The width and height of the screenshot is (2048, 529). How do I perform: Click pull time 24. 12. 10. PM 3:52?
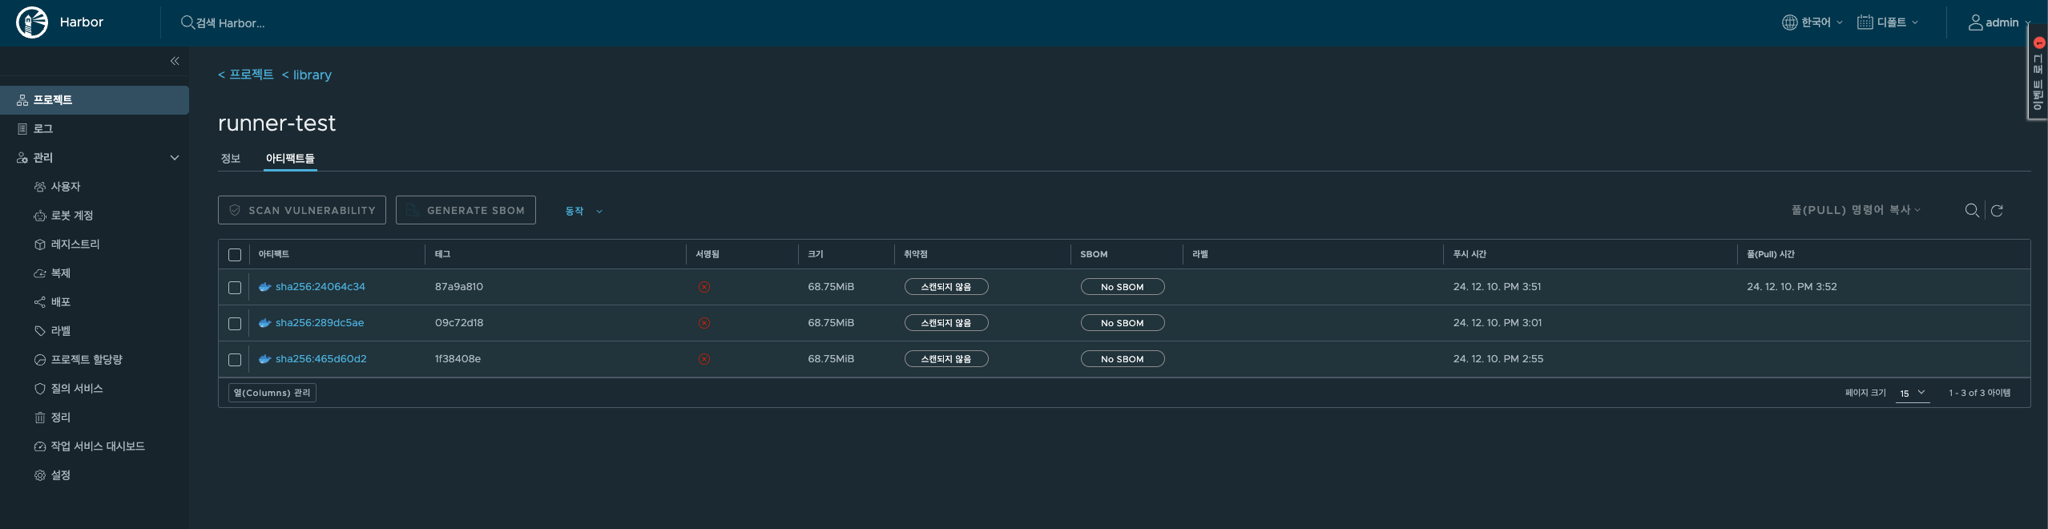click(1792, 287)
